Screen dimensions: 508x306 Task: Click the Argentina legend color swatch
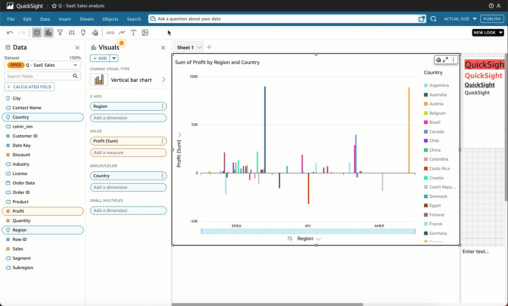[x=426, y=85]
